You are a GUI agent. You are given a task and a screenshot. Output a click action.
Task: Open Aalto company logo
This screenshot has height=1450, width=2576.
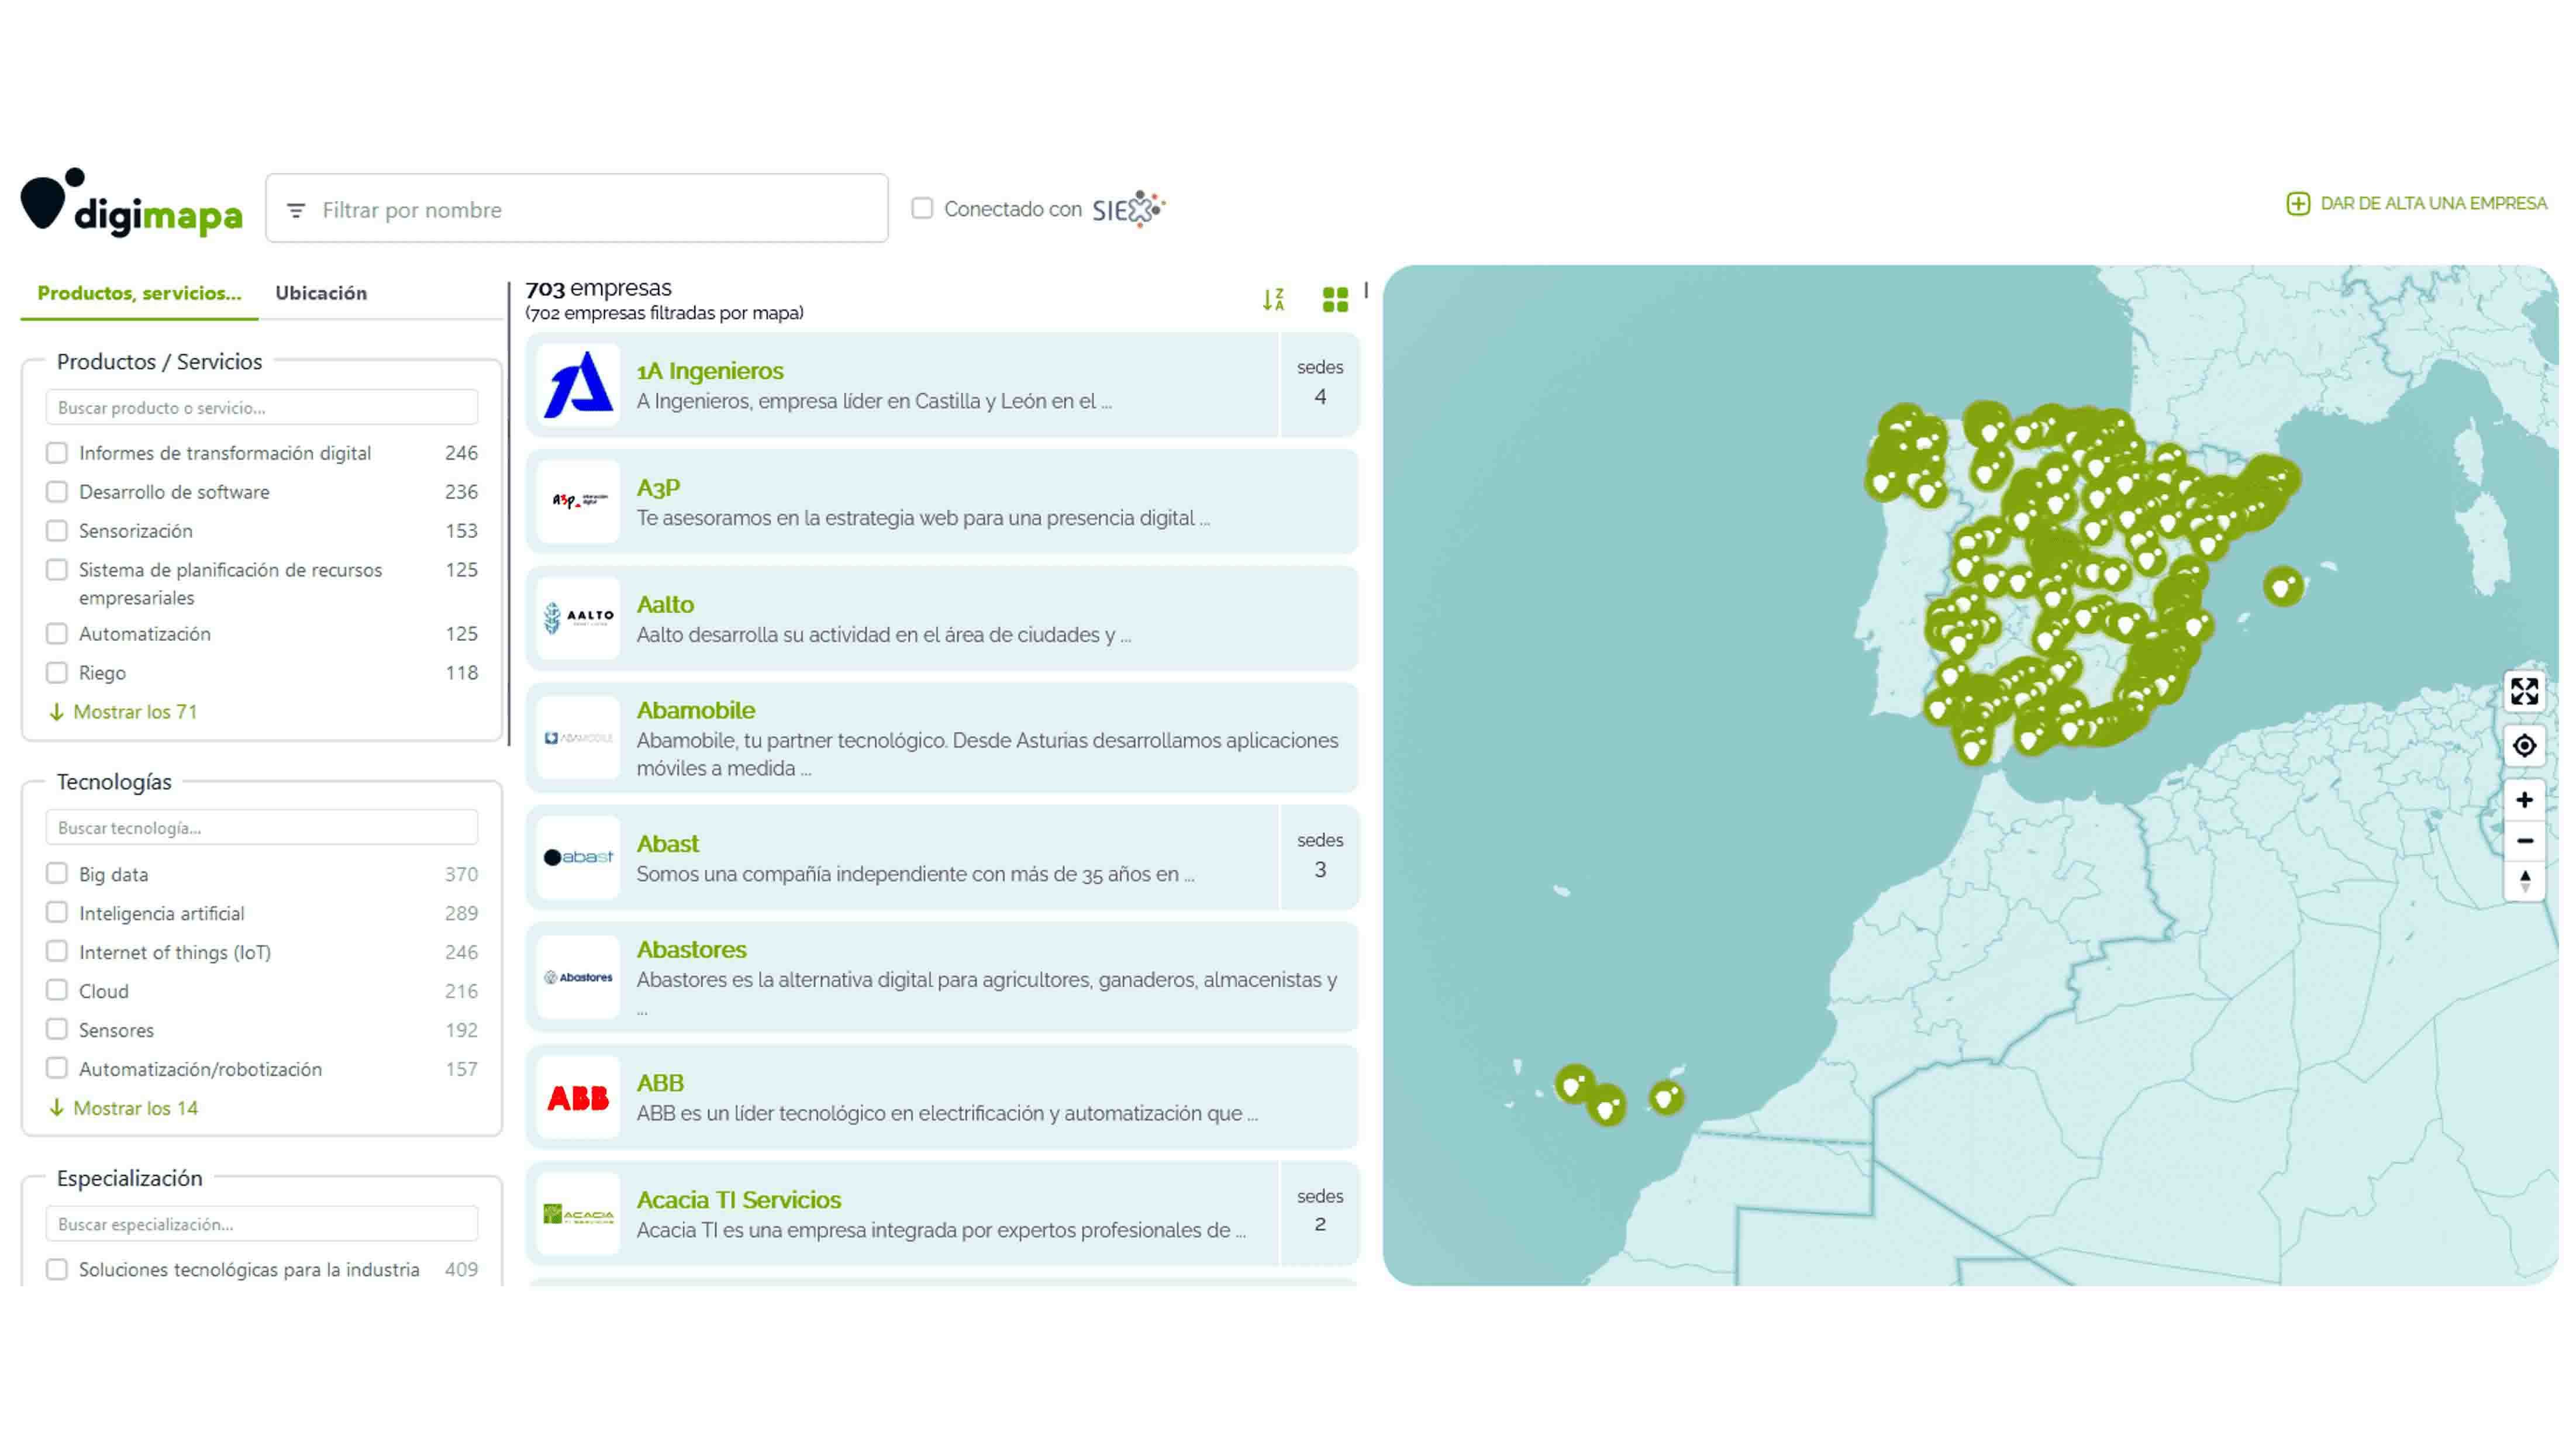tap(578, 618)
